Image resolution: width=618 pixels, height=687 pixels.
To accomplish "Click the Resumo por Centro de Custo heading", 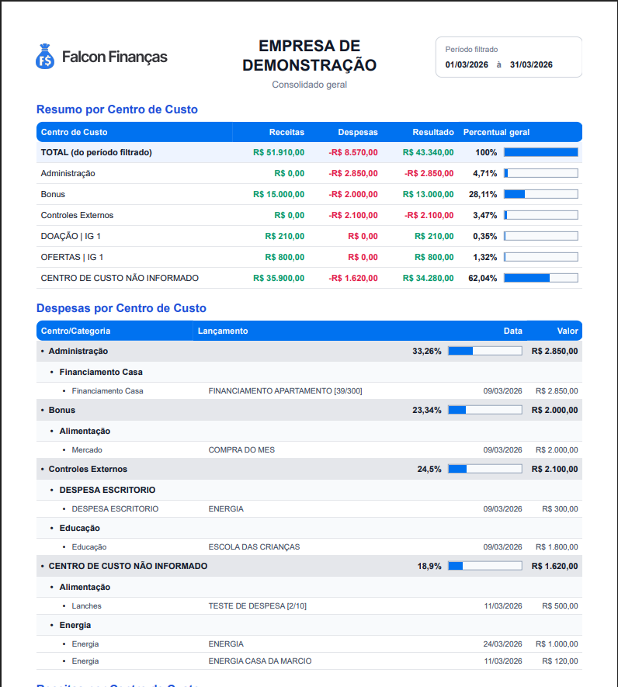I will [x=117, y=109].
